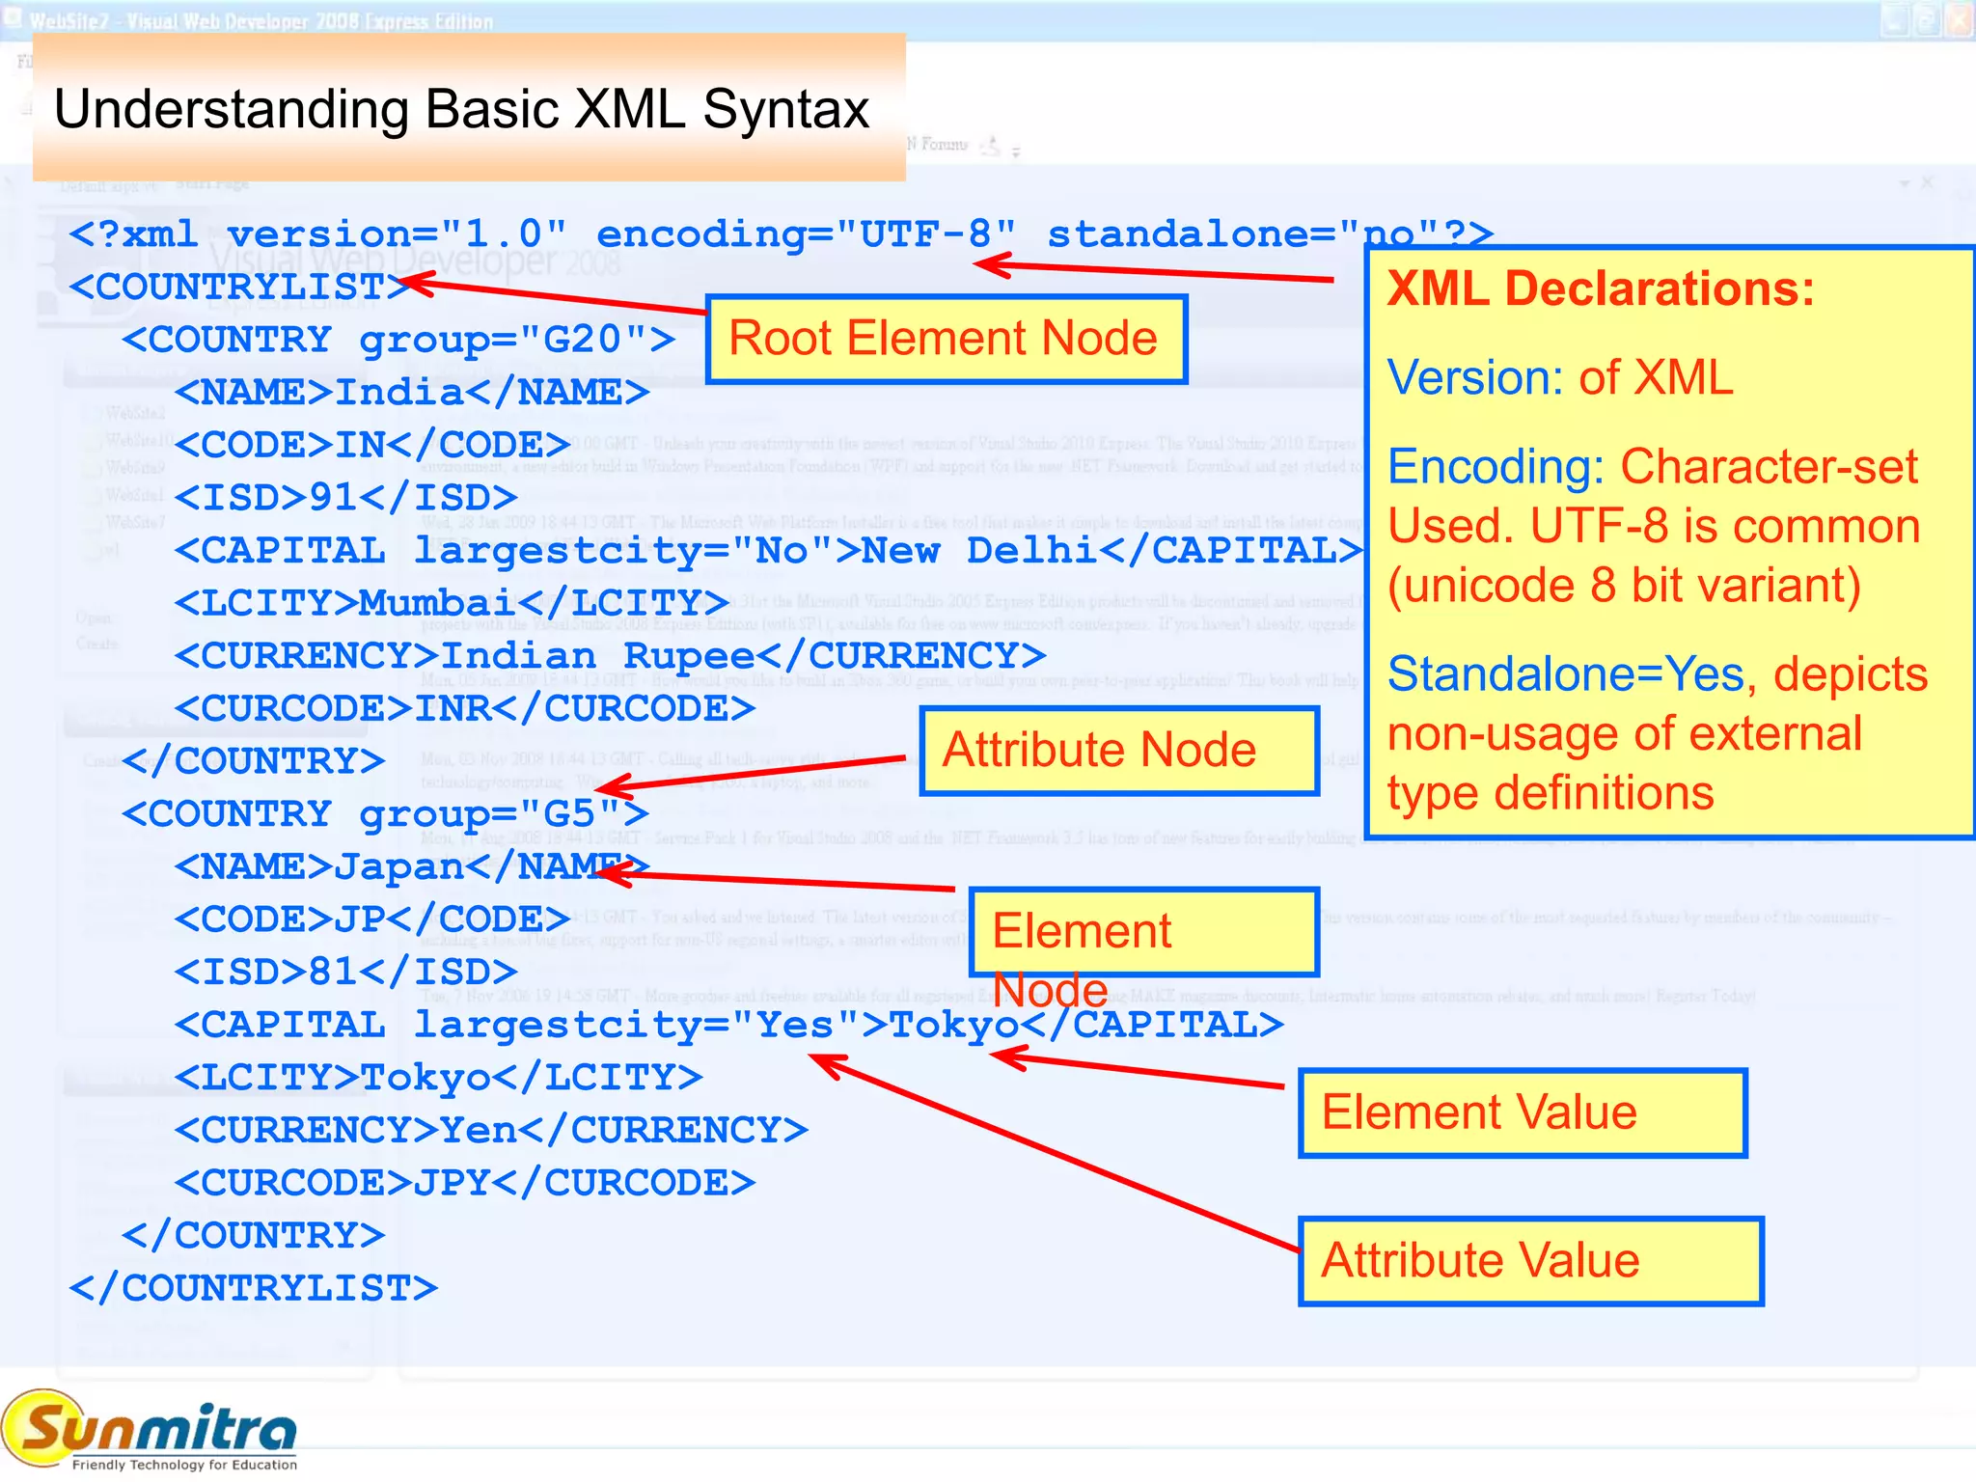Select the <ISD>91</ISD> line
The height and width of the screenshot is (1482, 1976).
346,498
